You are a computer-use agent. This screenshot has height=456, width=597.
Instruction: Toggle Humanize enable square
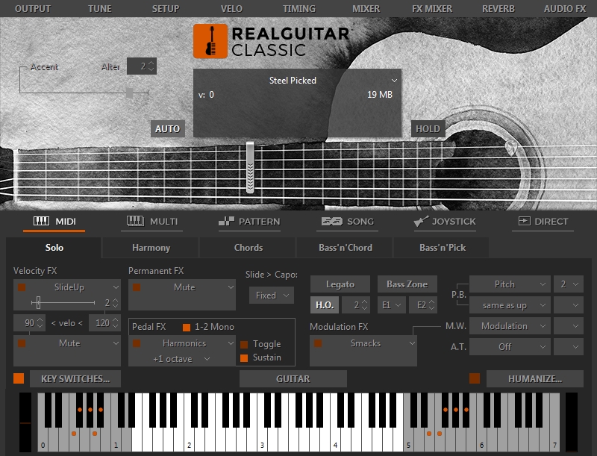(475, 378)
